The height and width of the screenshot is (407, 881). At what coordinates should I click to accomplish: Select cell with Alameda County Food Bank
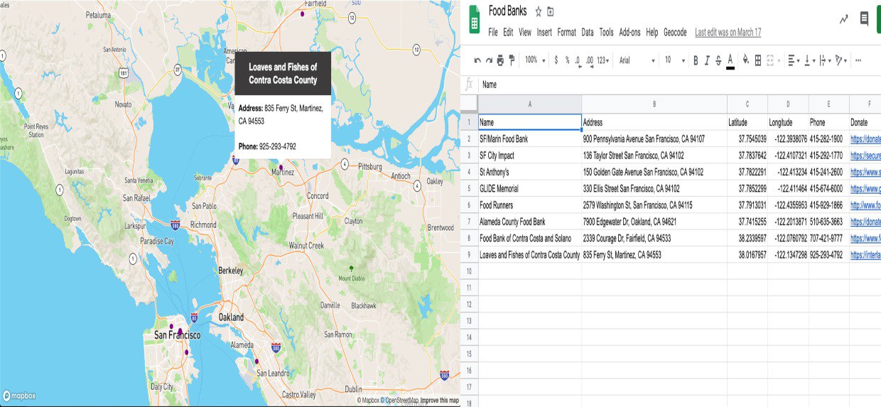point(530,222)
